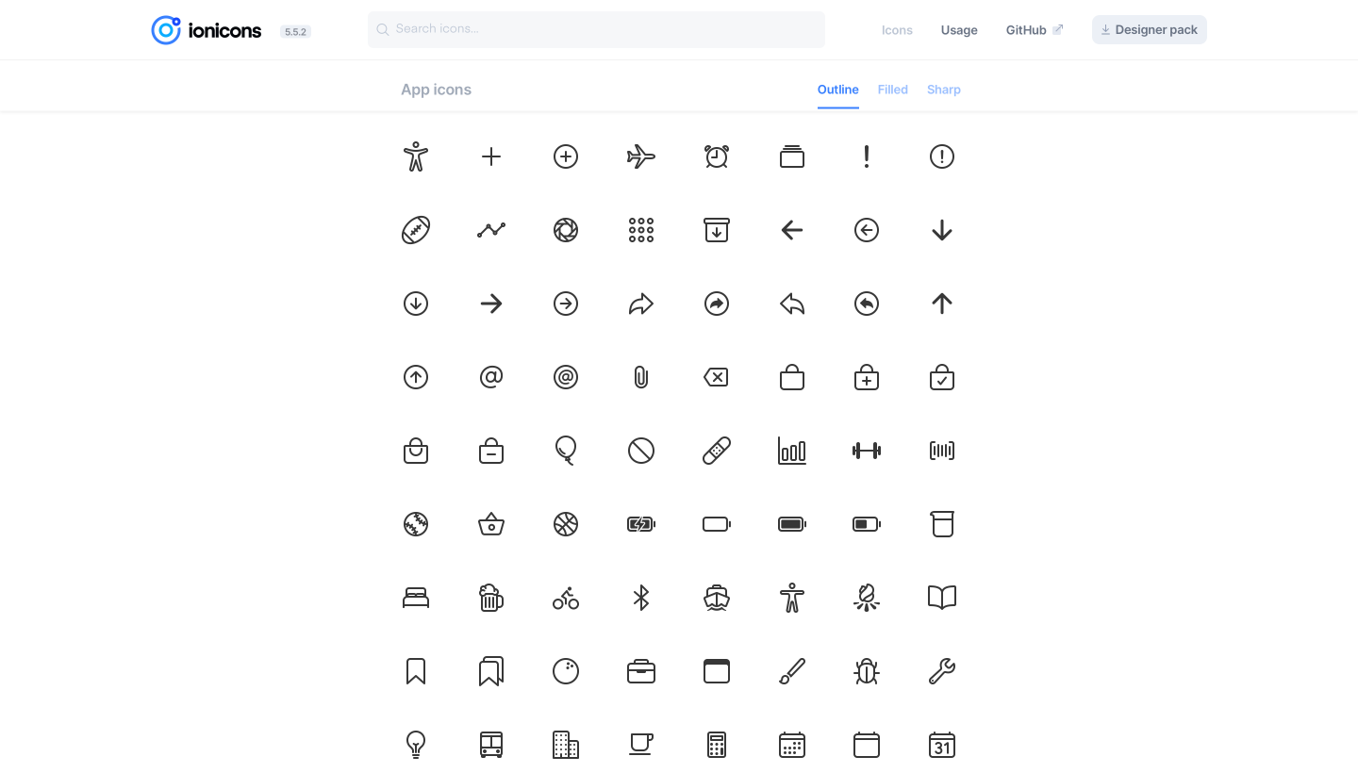Focus the Search icons field

596,29
